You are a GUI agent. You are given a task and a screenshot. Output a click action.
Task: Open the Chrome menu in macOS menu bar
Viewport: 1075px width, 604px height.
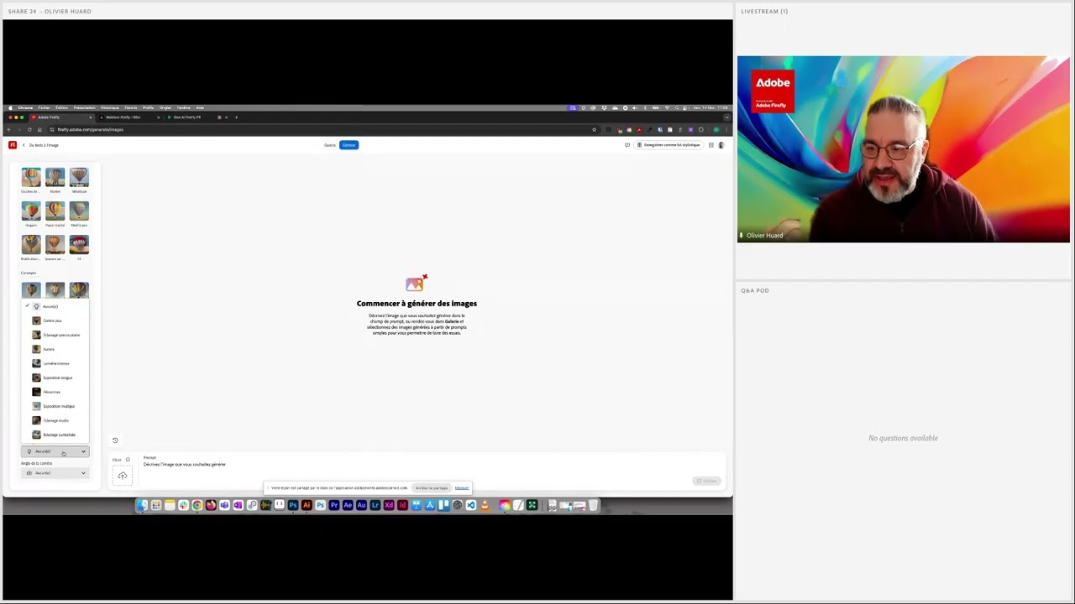(25, 107)
